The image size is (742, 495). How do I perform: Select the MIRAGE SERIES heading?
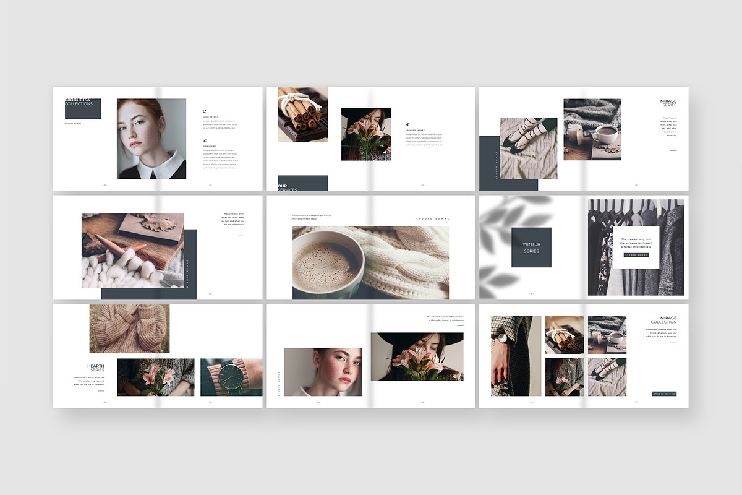(668, 103)
